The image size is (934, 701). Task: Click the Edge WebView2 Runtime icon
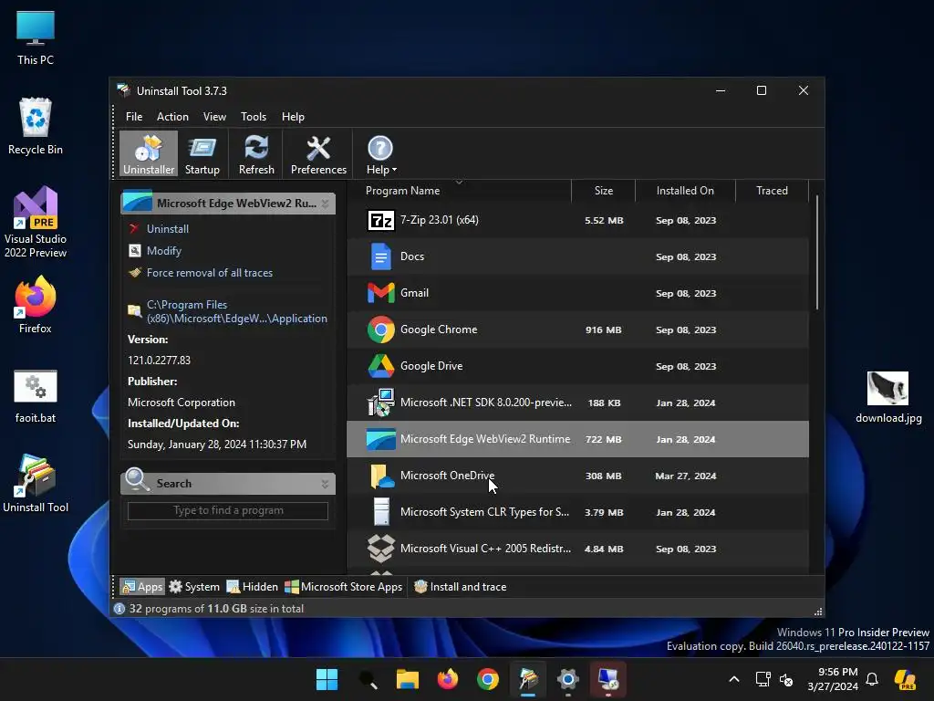click(x=380, y=439)
